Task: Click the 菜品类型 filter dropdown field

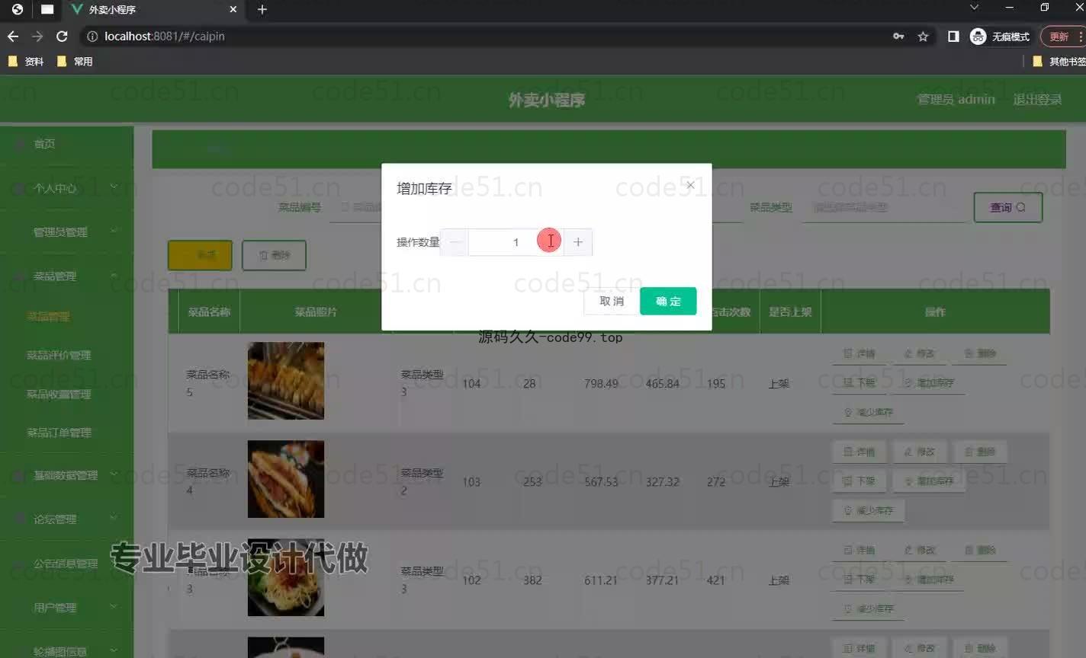Action: click(882, 207)
